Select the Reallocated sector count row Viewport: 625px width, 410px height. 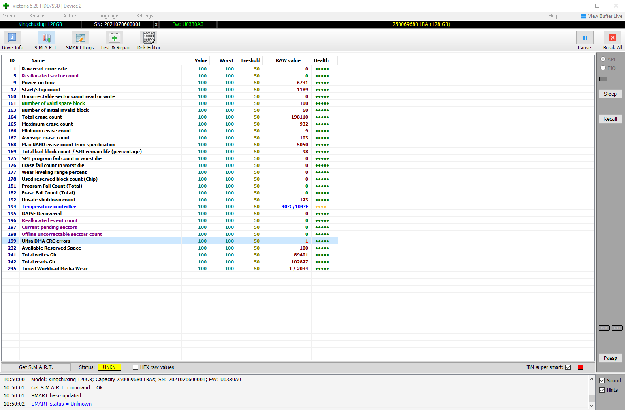pos(170,76)
